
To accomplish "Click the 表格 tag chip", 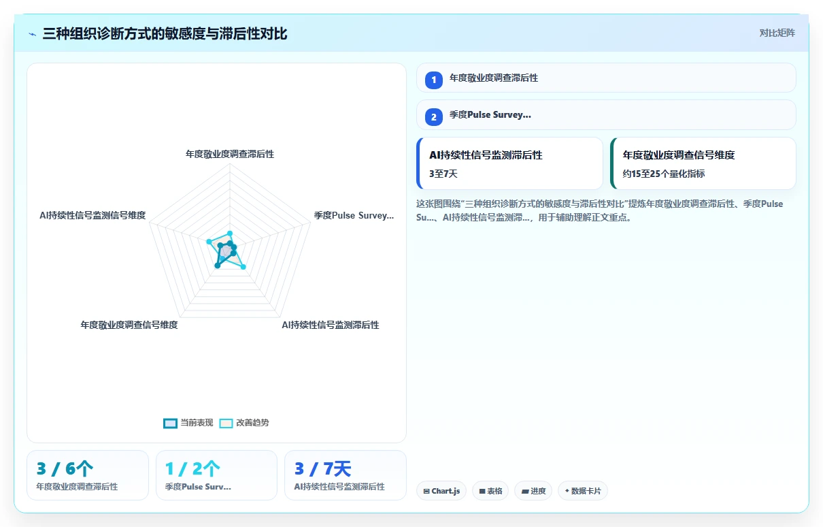I will 490,491.
